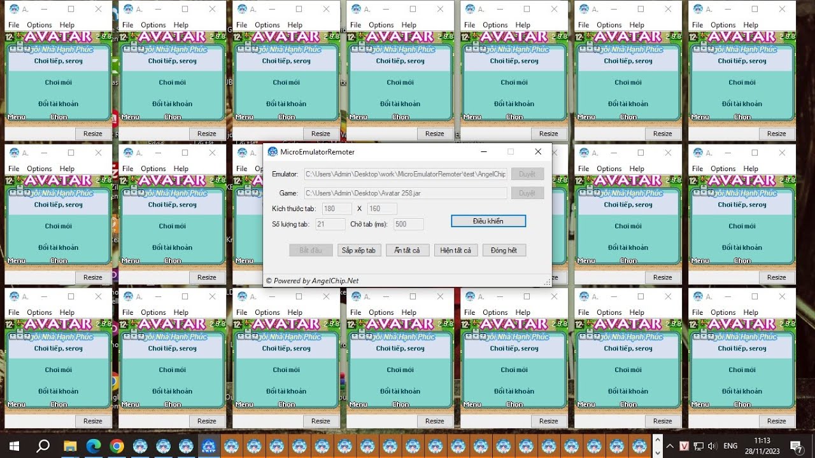The height and width of the screenshot is (458, 815).
Task: Click the highlighted MicroEmulatorRemoter taskbar icon
Action: (x=208, y=446)
